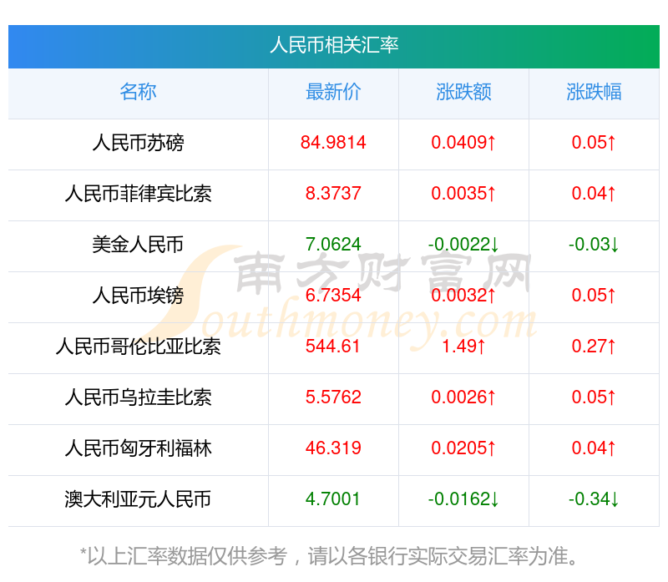Click the 84.9814 latest price value

point(333,142)
